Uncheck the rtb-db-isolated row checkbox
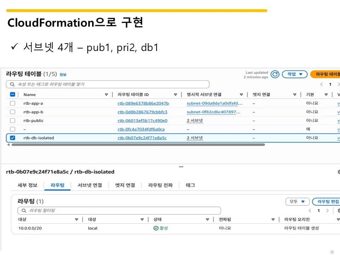The image size is (340, 255). coord(13,138)
